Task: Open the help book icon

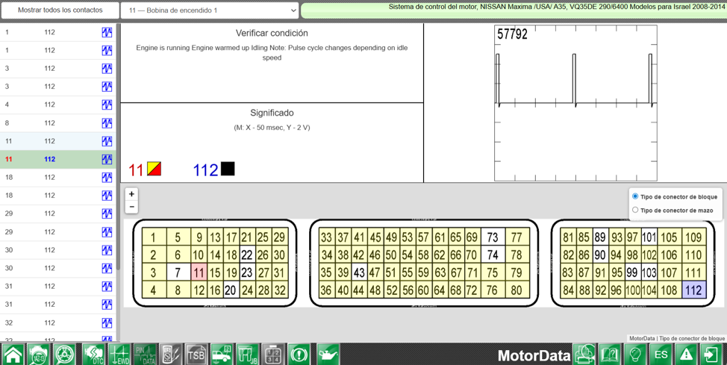Action: (x=610, y=355)
